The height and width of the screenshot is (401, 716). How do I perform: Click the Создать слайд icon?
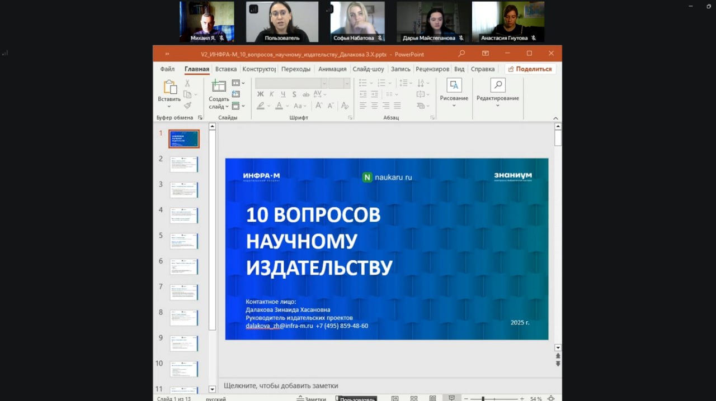[x=219, y=85]
